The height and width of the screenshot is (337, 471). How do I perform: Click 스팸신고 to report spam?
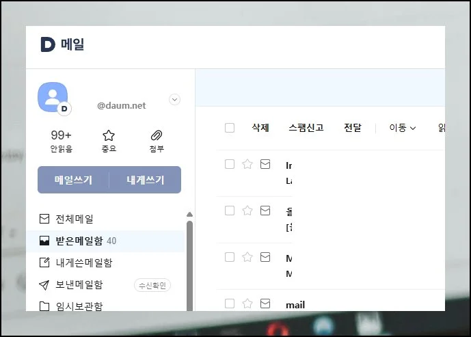coord(306,128)
